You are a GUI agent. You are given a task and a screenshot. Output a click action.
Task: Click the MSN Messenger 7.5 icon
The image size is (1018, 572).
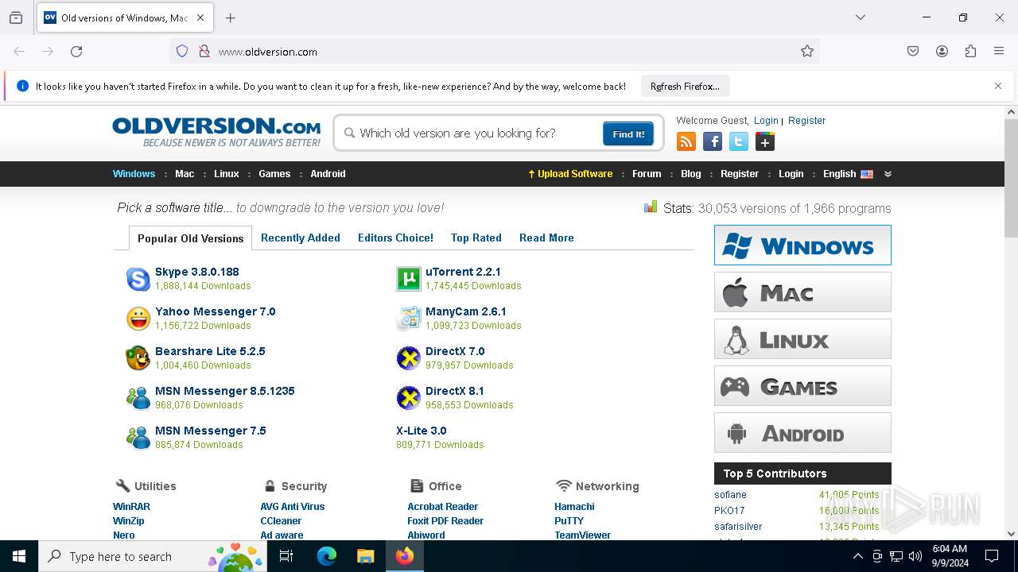[138, 438]
